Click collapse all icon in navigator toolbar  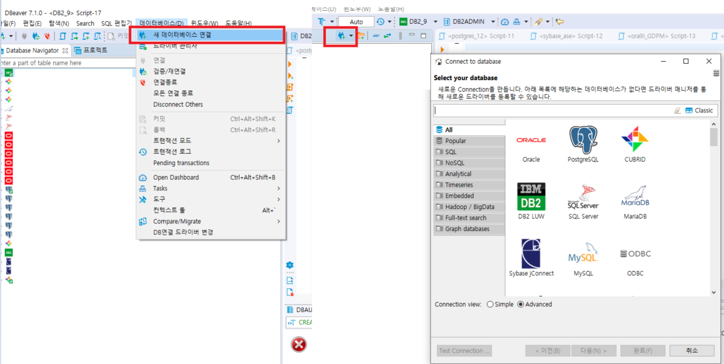377,36
